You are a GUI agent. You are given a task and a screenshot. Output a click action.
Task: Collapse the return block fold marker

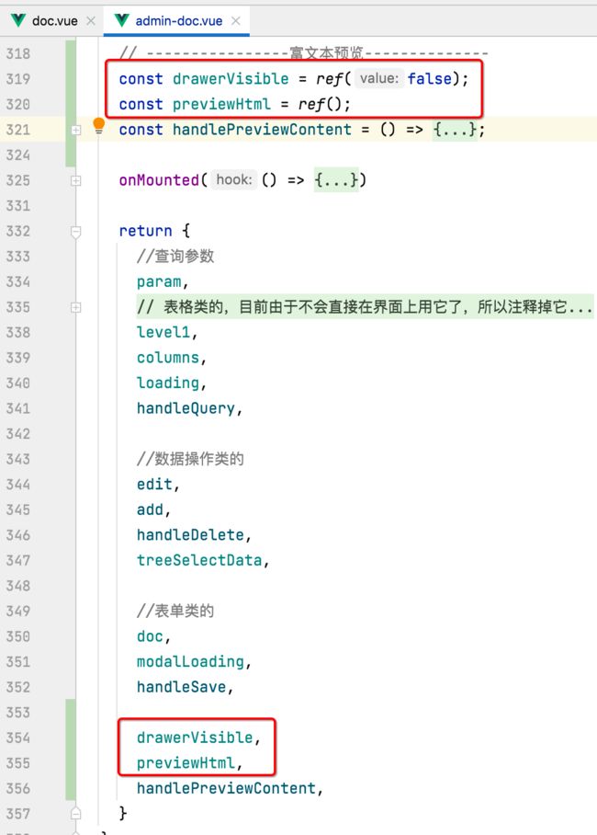[x=75, y=232]
